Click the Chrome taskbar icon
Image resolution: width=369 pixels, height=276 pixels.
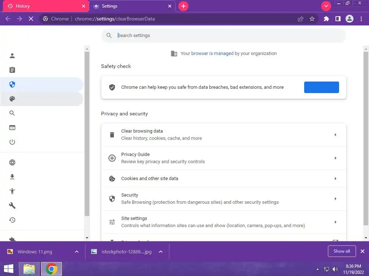(x=52, y=269)
